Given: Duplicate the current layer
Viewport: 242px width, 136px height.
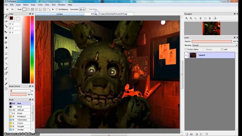Looking at the screenshot, I should [197, 134].
